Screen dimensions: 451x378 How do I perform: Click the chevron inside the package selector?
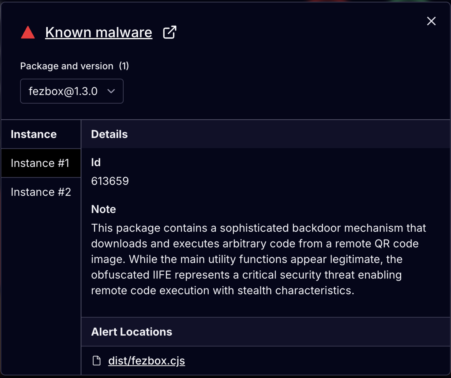[x=111, y=91]
